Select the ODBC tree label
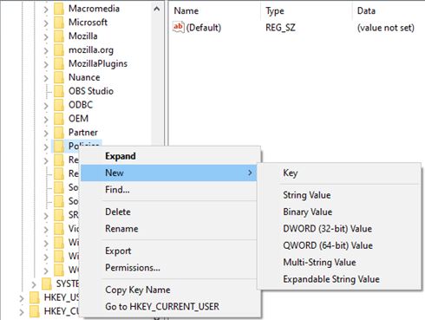This screenshot has height=320, width=425. [81, 105]
